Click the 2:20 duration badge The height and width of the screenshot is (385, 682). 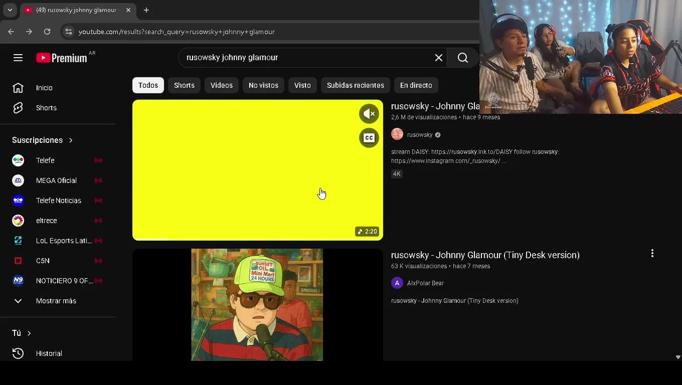coord(367,232)
